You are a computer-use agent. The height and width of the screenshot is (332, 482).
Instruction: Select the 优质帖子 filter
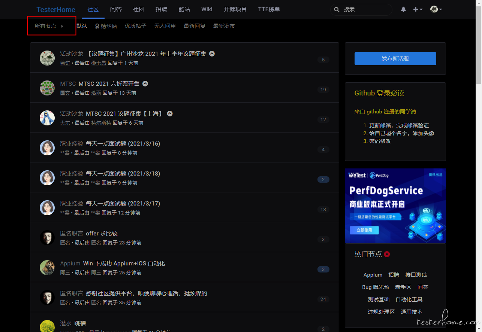(136, 26)
